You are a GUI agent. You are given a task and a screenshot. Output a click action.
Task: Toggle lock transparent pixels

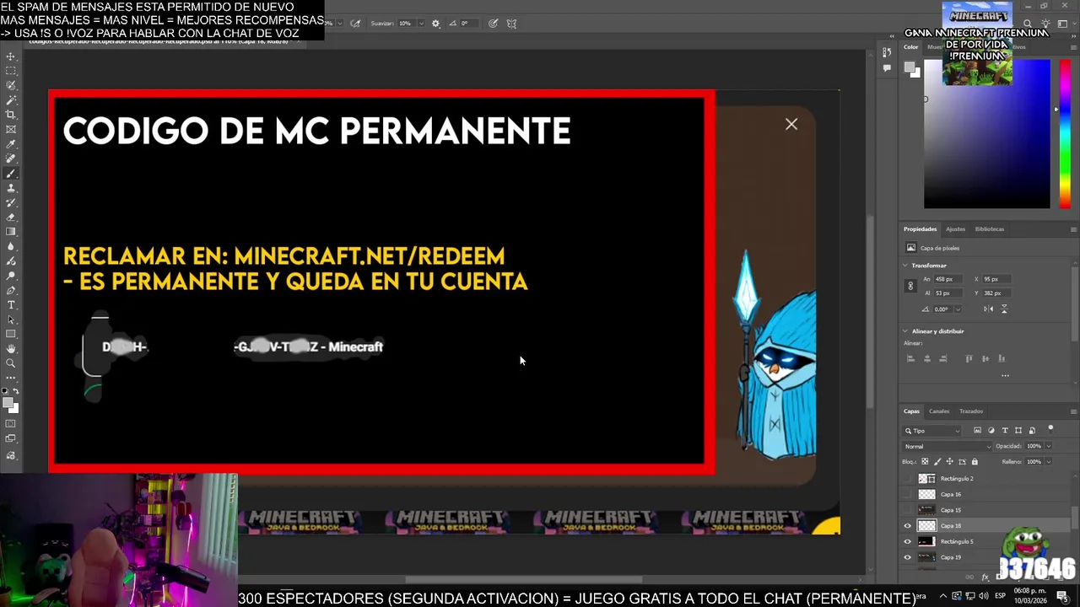925,462
